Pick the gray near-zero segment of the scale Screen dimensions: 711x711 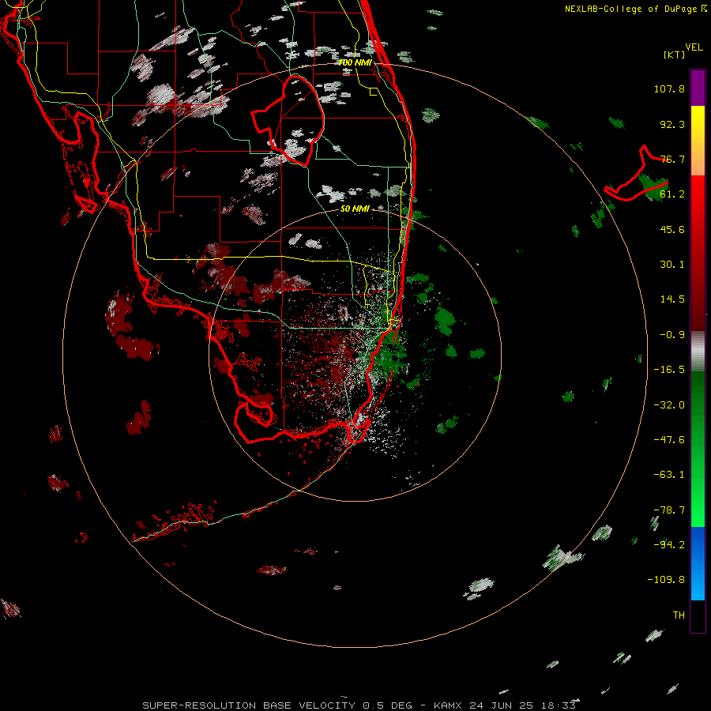[x=698, y=352]
